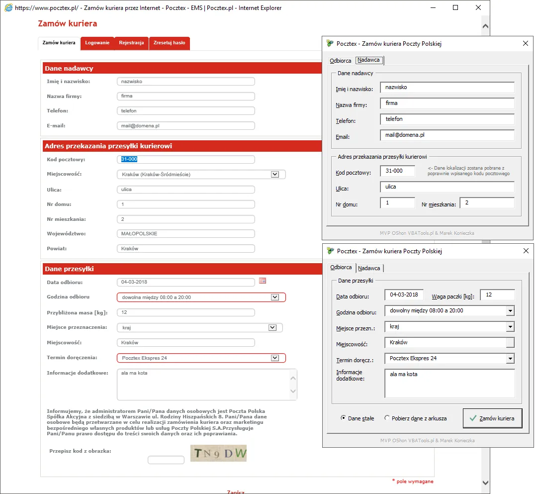Click the browser scrollbar up arrow
This screenshot has width=536, height=494.
485,26
